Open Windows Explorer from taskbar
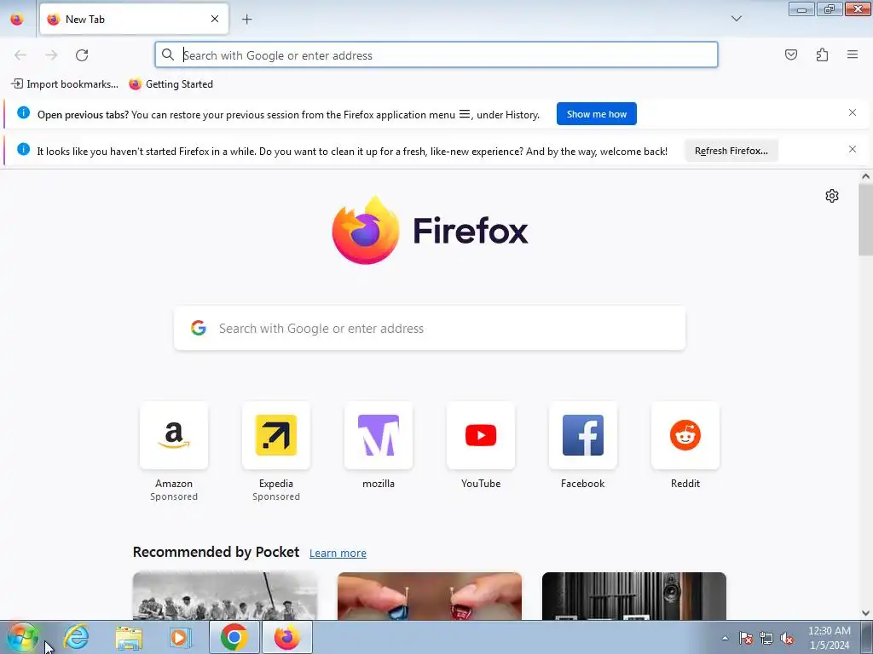 click(x=129, y=637)
